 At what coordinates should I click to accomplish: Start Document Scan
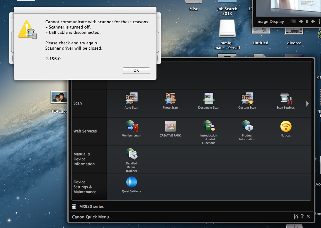tap(209, 99)
